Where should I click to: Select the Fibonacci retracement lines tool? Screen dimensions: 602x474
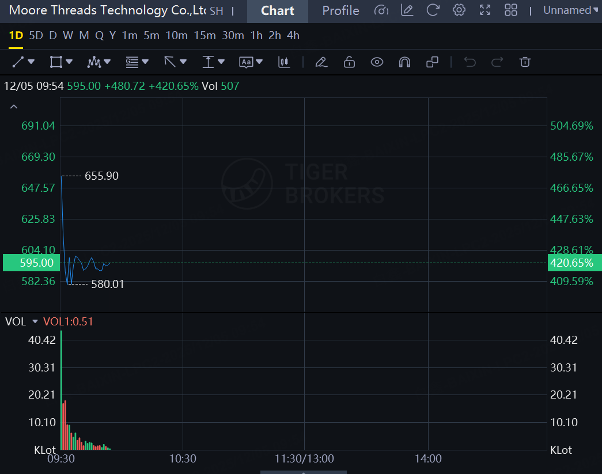click(x=132, y=62)
